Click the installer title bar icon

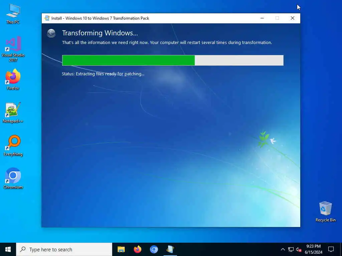click(x=47, y=18)
